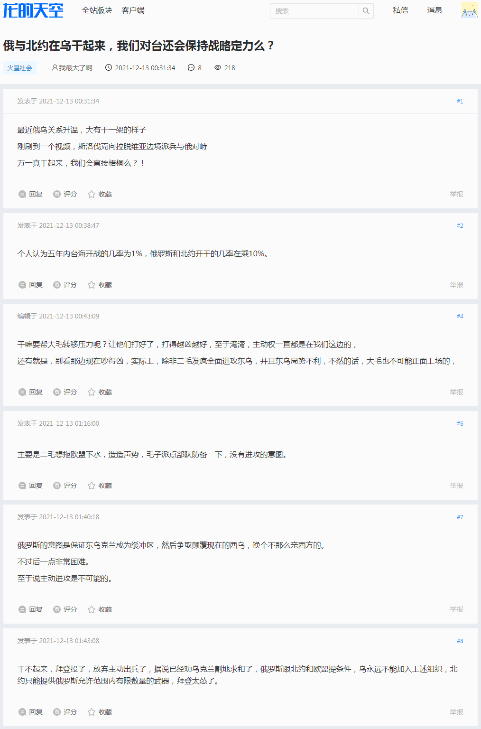Open the 客户端 menu item
Viewport: 481px width, 729px height.
(133, 10)
